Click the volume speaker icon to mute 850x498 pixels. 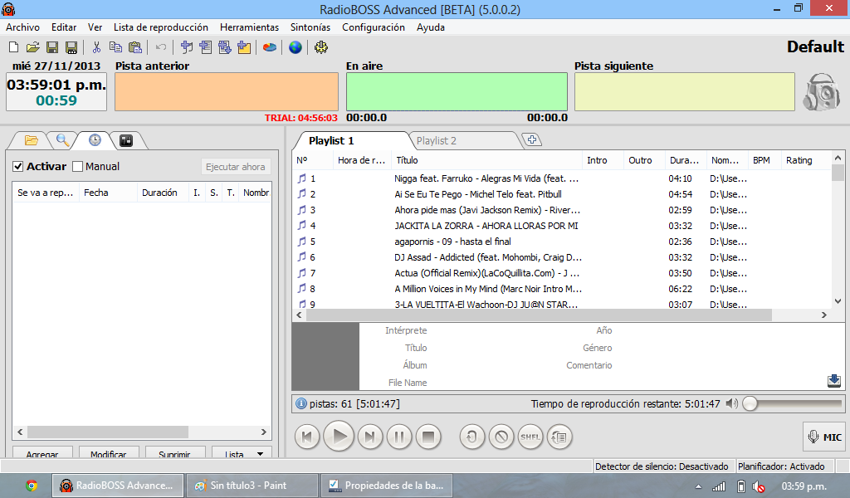point(732,403)
